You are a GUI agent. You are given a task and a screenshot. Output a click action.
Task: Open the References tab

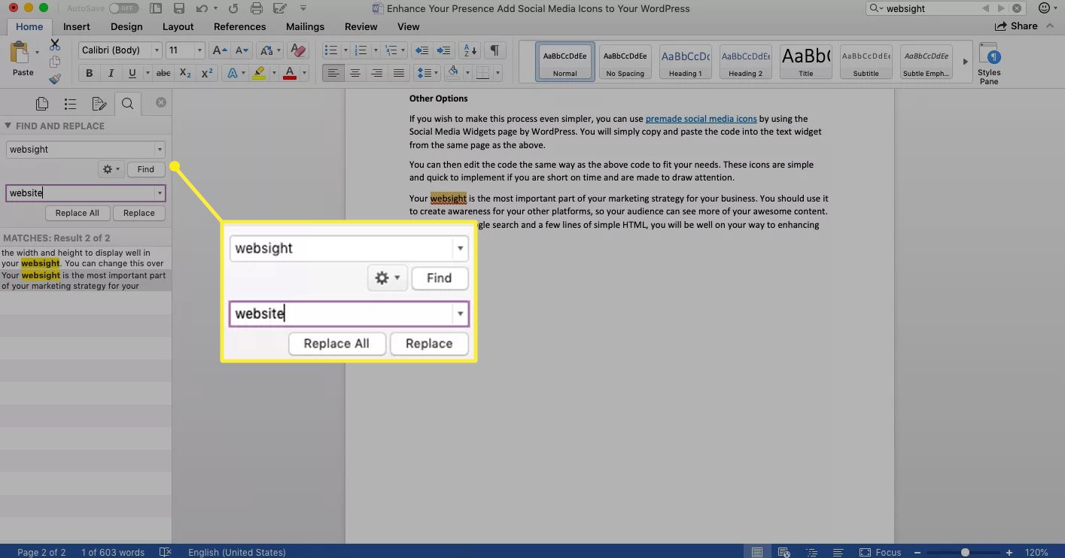coord(239,26)
